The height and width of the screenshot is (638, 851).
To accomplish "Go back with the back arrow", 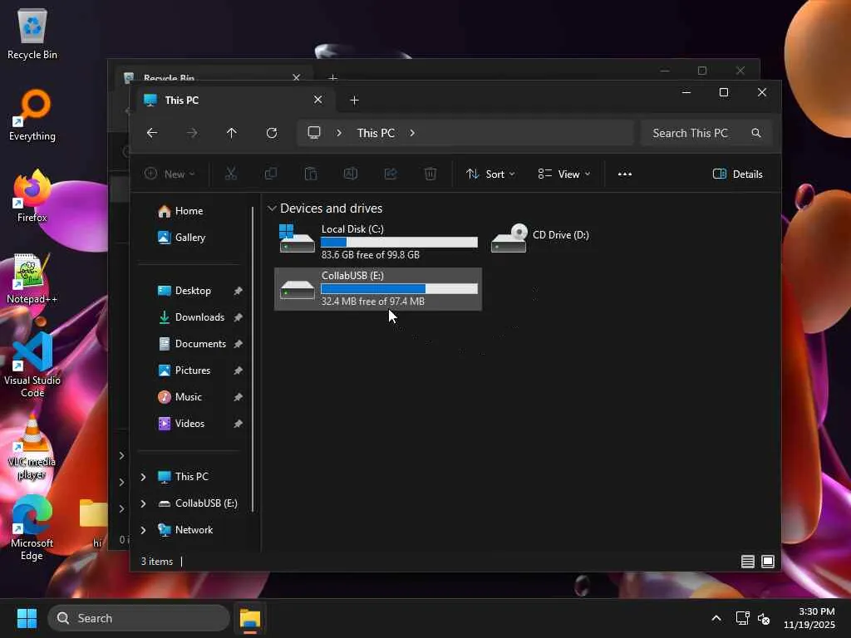I will [152, 133].
